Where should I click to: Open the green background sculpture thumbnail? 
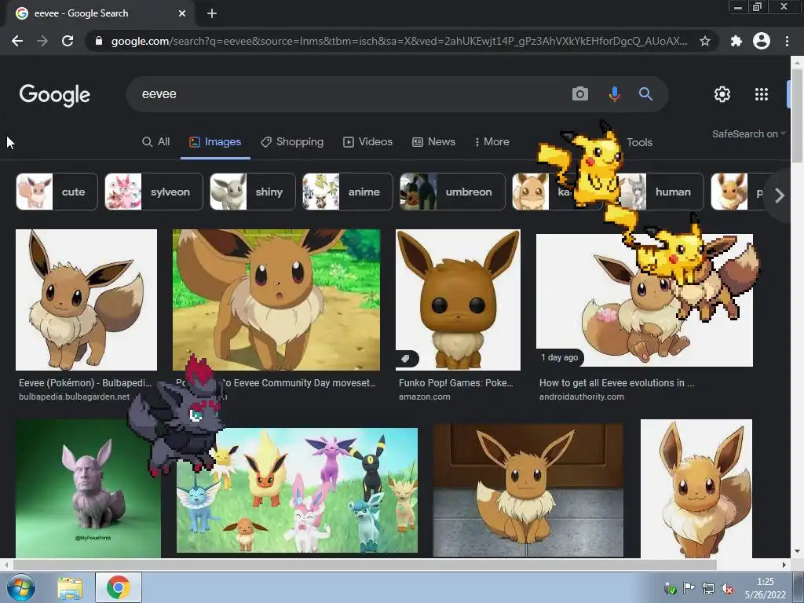88,488
